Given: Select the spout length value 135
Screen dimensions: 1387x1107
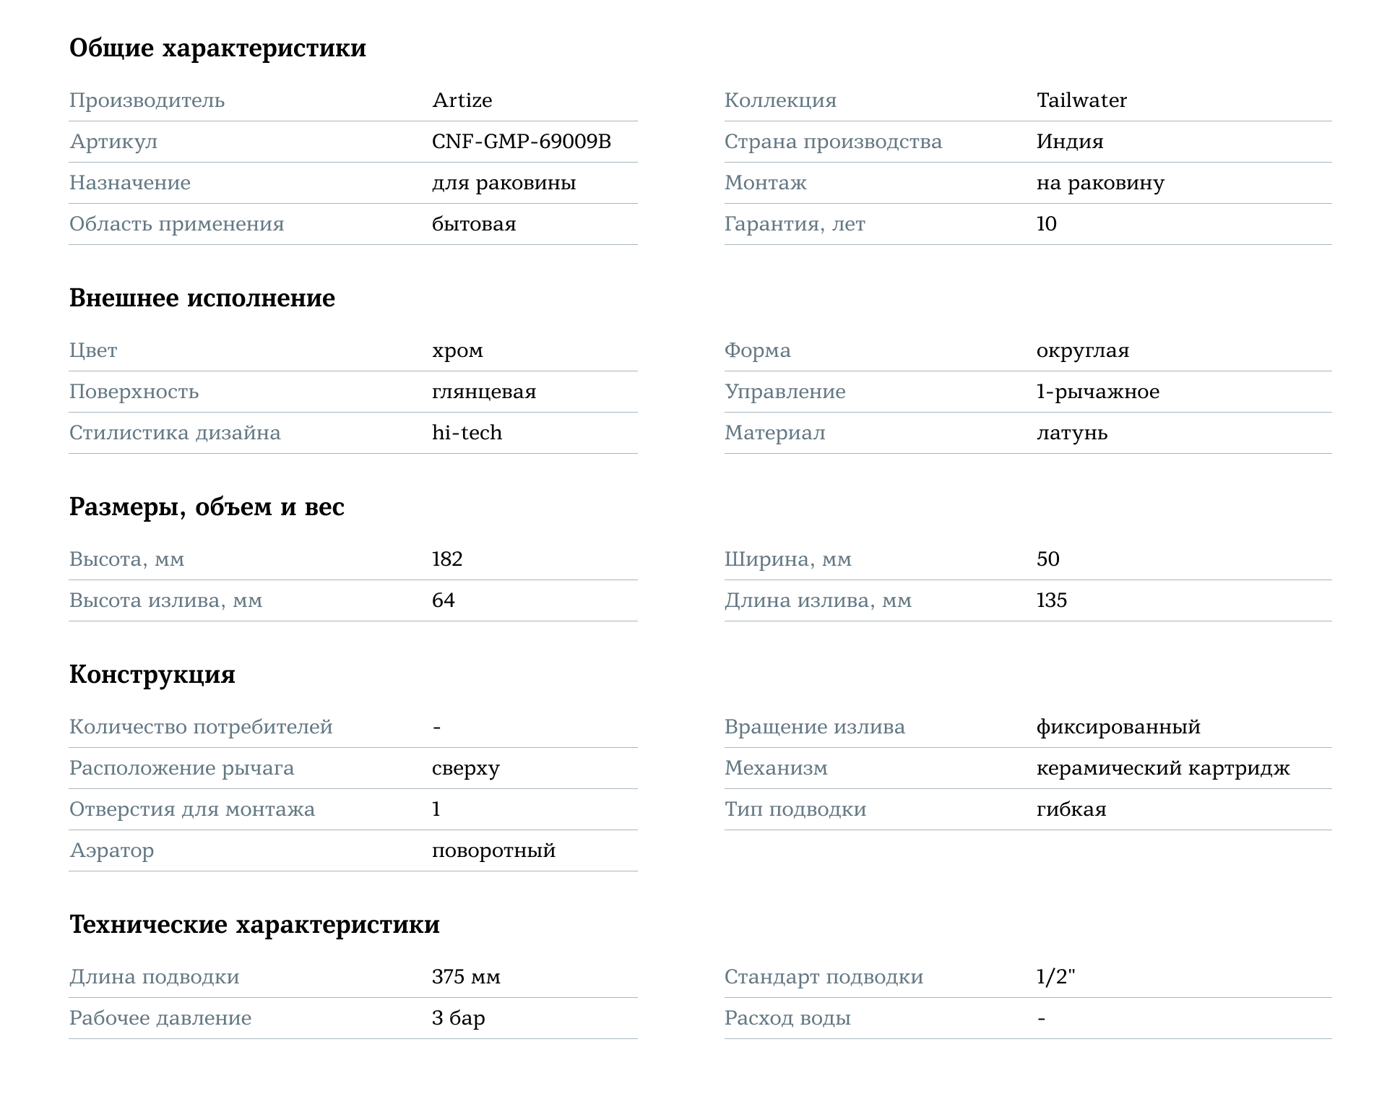Looking at the screenshot, I should [1052, 600].
